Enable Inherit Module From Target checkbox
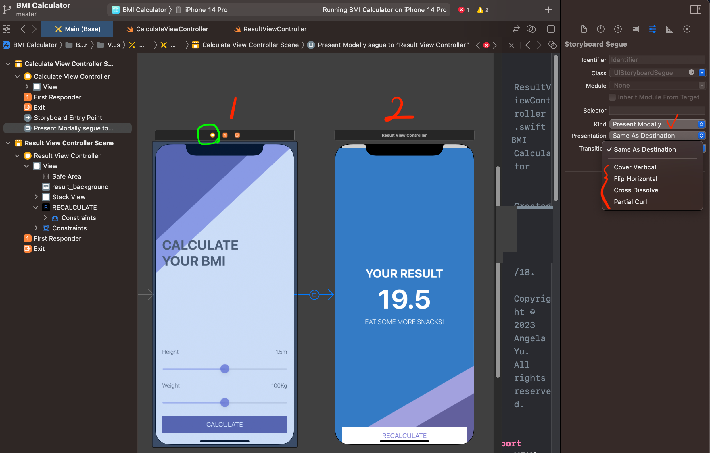 coord(612,97)
